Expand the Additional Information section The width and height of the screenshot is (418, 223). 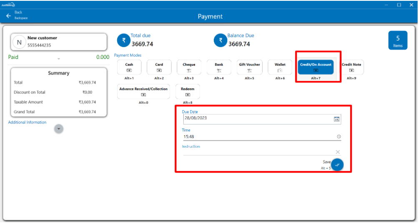click(59, 129)
